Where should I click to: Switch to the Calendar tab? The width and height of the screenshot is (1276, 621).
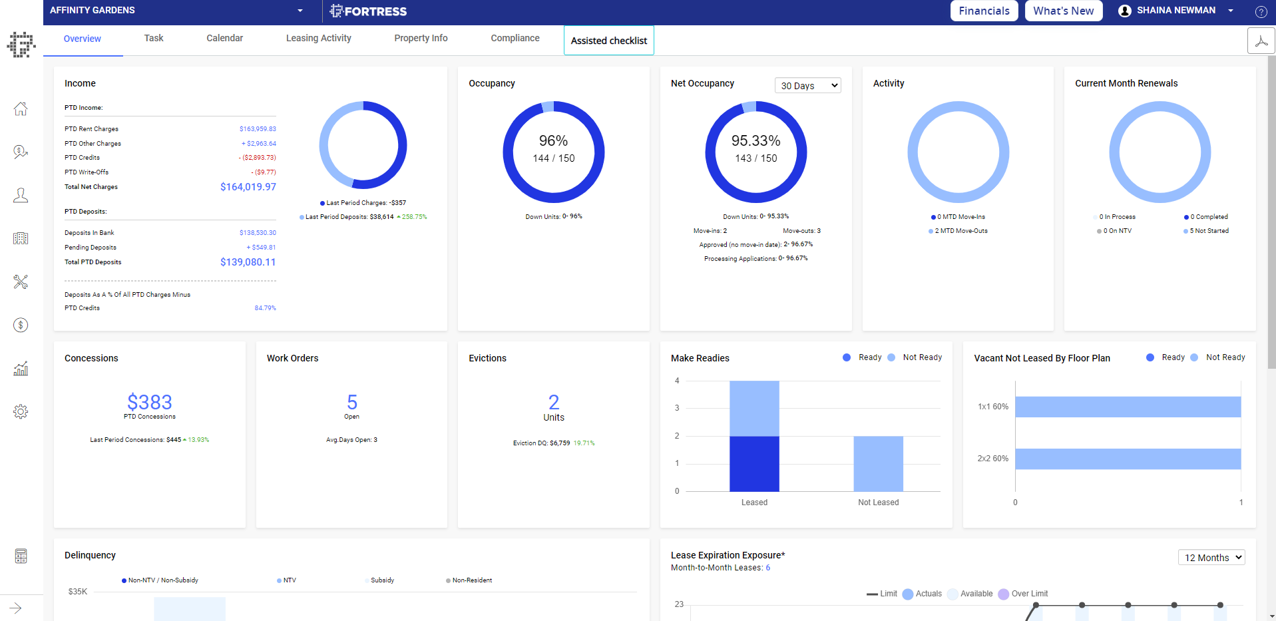tap(225, 38)
